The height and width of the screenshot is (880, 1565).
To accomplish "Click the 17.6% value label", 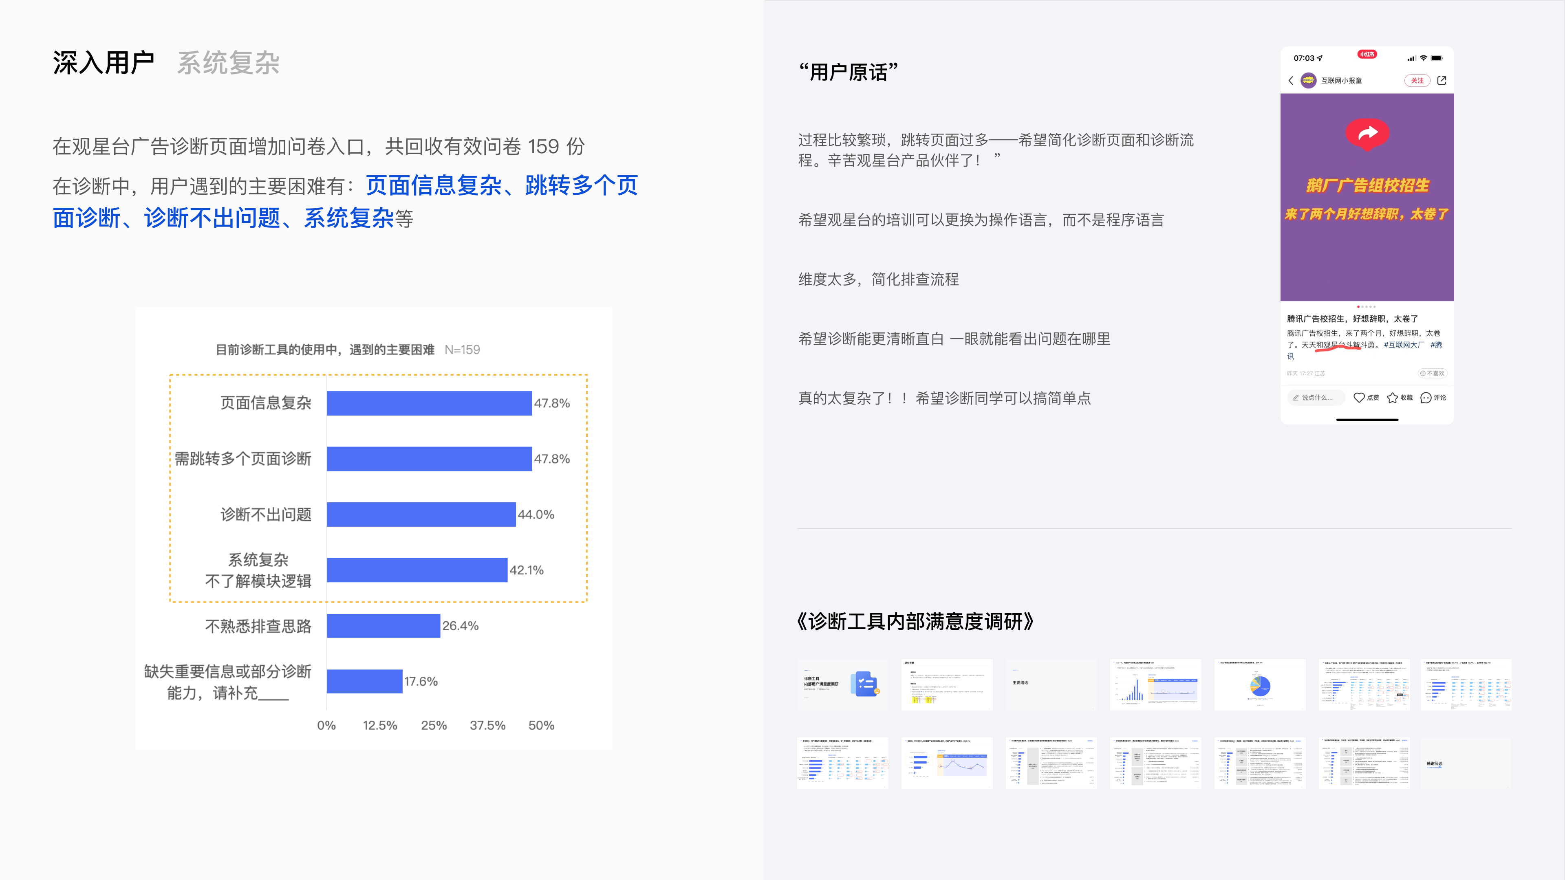I will tap(421, 682).
